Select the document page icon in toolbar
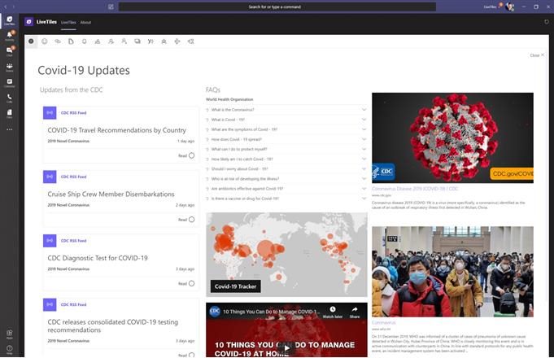Screen dimensions: 554x358 click(x=71, y=41)
